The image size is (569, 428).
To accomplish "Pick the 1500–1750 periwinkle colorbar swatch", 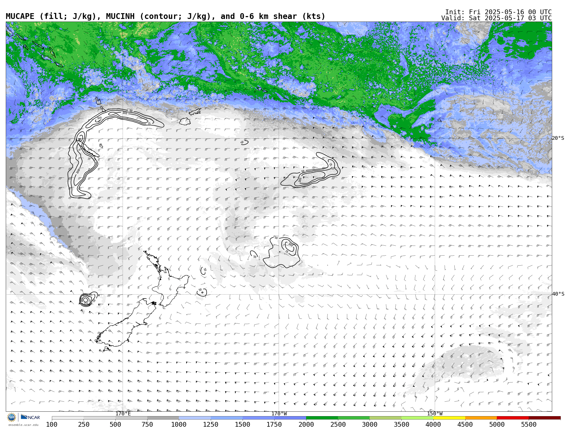I will 258,418.
